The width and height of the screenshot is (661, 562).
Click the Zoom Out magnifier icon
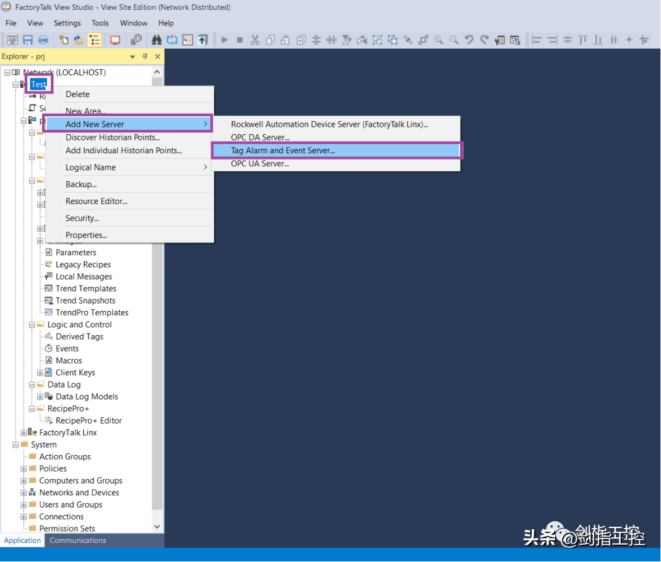(x=454, y=40)
